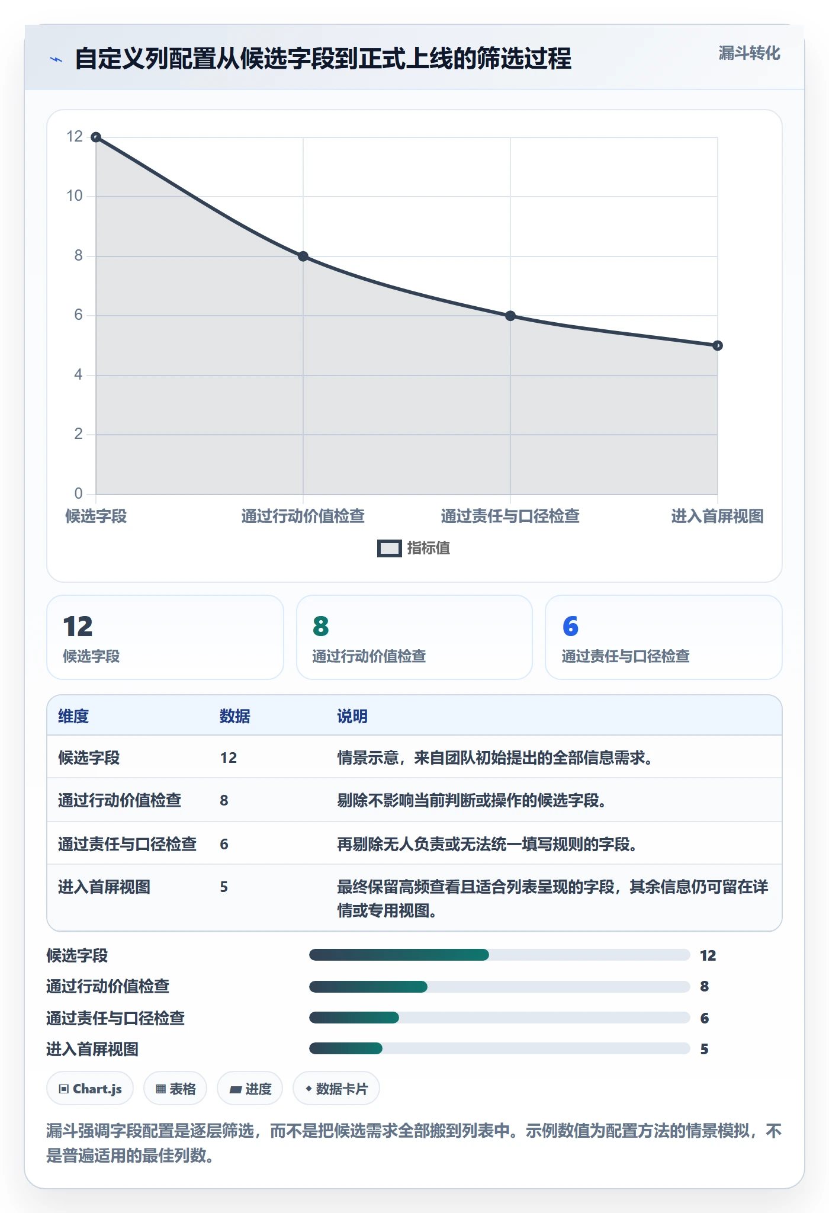Click the value 5 beside the last progress bar
The height and width of the screenshot is (1213, 829).
pos(704,1049)
